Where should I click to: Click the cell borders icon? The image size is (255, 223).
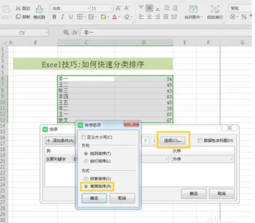point(79,17)
